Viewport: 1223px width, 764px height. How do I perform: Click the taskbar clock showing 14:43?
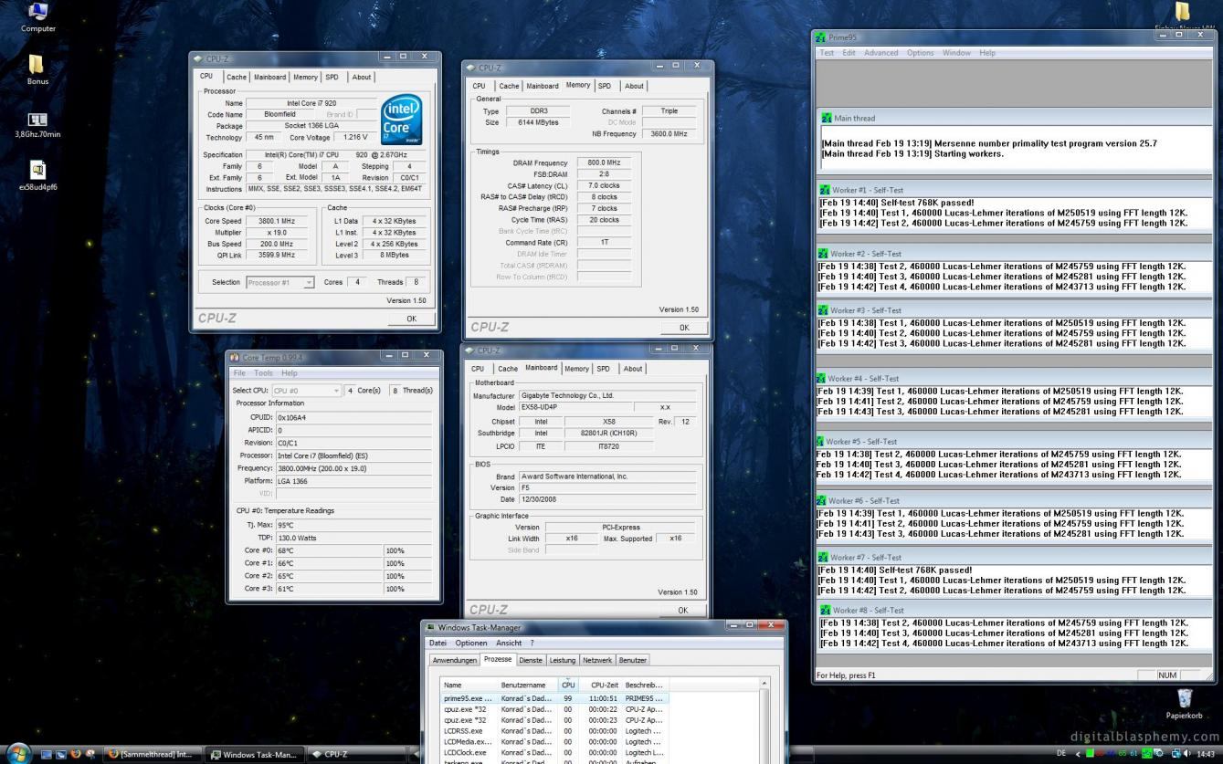tap(1207, 754)
